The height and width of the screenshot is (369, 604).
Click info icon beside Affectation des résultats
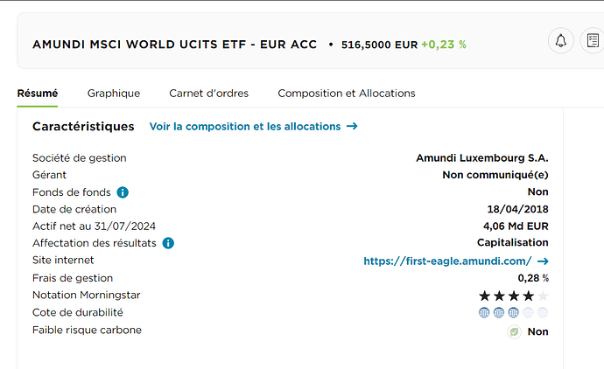[x=168, y=243]
